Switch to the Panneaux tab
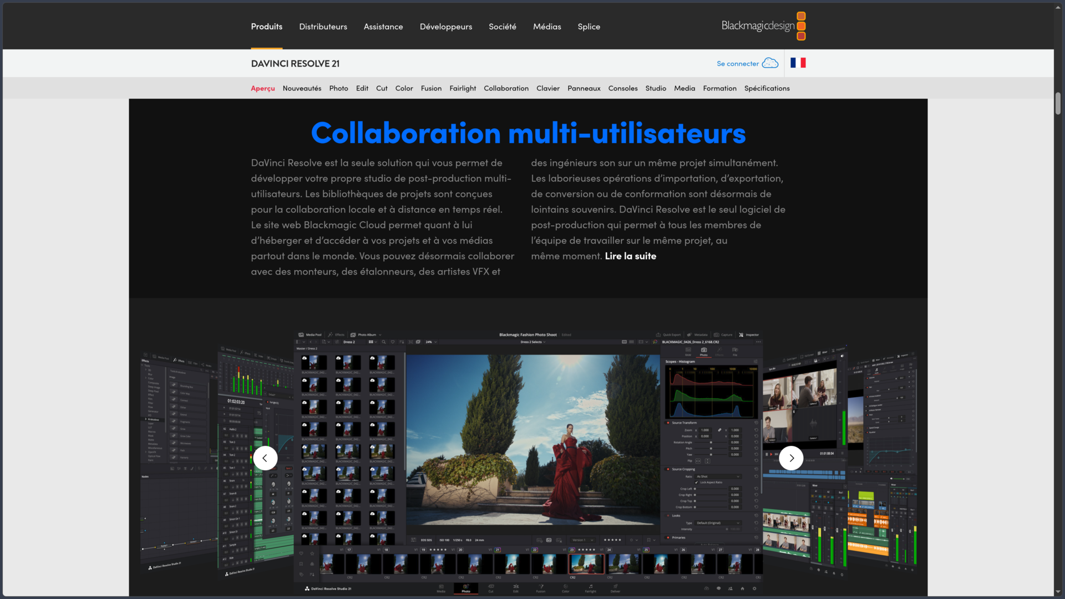The width and height of the screenshot is (1065, 599). pos(584,88)
